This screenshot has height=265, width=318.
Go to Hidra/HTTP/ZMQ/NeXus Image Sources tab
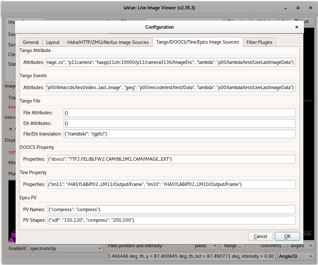coord(108,42)
